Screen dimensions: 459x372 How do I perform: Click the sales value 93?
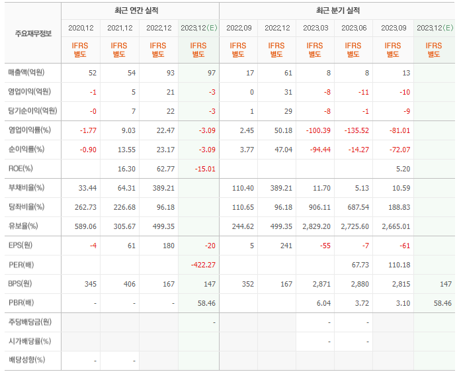click(x=171, y=73)
